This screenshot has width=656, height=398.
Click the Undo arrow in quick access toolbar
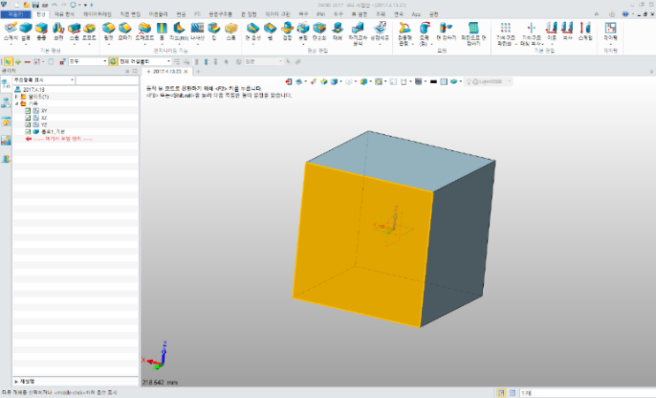coord(55,5)
